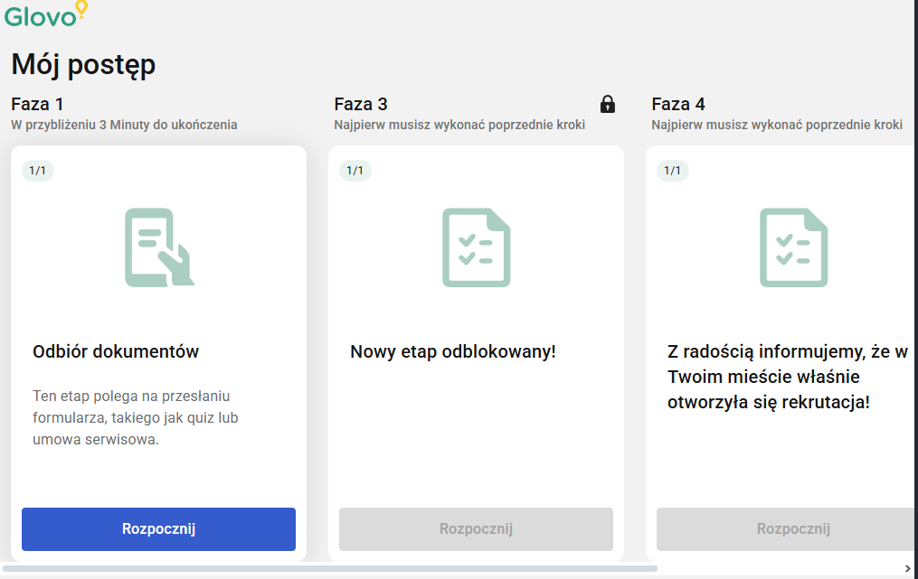Click the Odbiór dokumentów card title
Image resolution: width=918 pixels, height=579 pixels.
pos(116,351)
